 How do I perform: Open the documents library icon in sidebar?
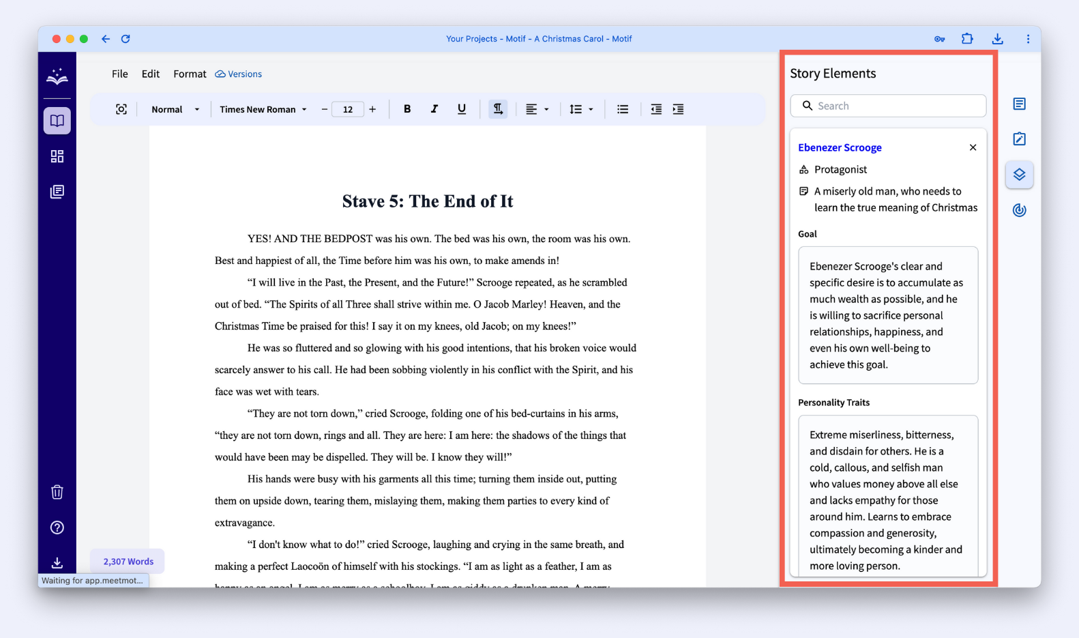[57, 192]
